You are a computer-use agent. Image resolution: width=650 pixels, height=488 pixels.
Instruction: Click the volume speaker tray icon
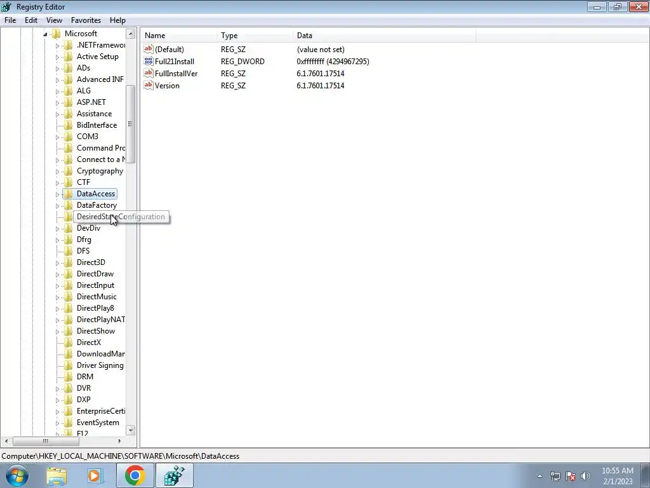point(586,476)
